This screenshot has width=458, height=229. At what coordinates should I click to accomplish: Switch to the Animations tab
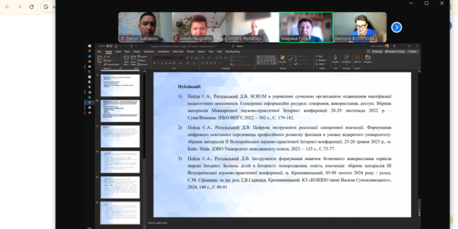click(164, 51)
